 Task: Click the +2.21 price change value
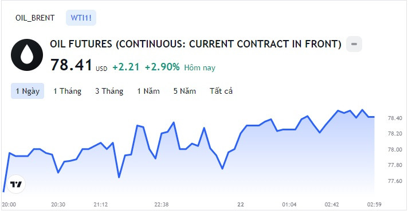point(126,67)
